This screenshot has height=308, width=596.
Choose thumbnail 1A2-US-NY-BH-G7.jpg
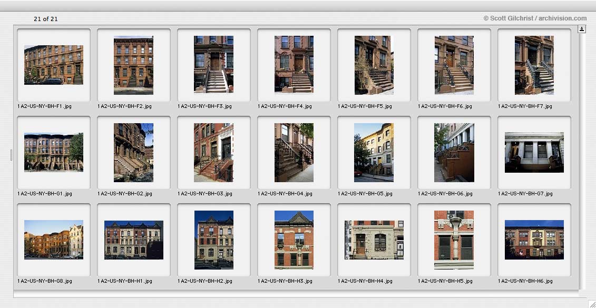pos(534,152)
